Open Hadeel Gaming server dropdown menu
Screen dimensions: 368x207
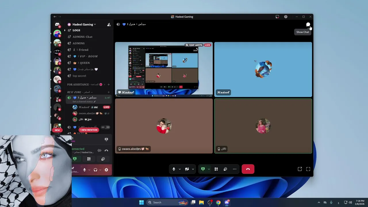point(84,24)
